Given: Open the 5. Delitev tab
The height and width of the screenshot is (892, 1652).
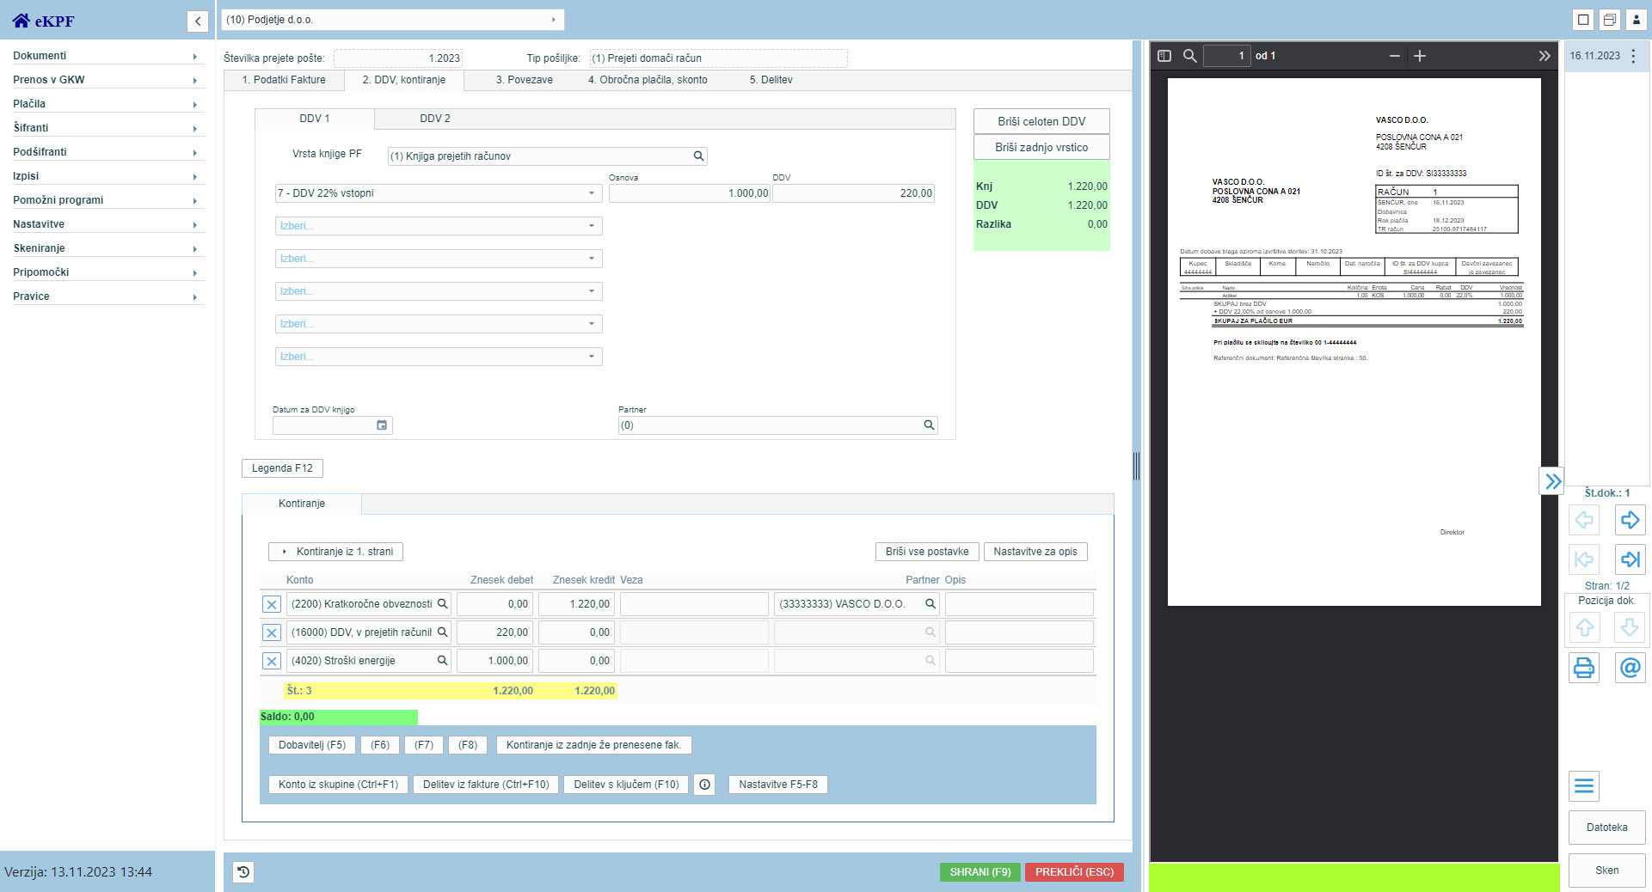Looking at the screenshot, I should pyautogui.click(x=771, y=80).
